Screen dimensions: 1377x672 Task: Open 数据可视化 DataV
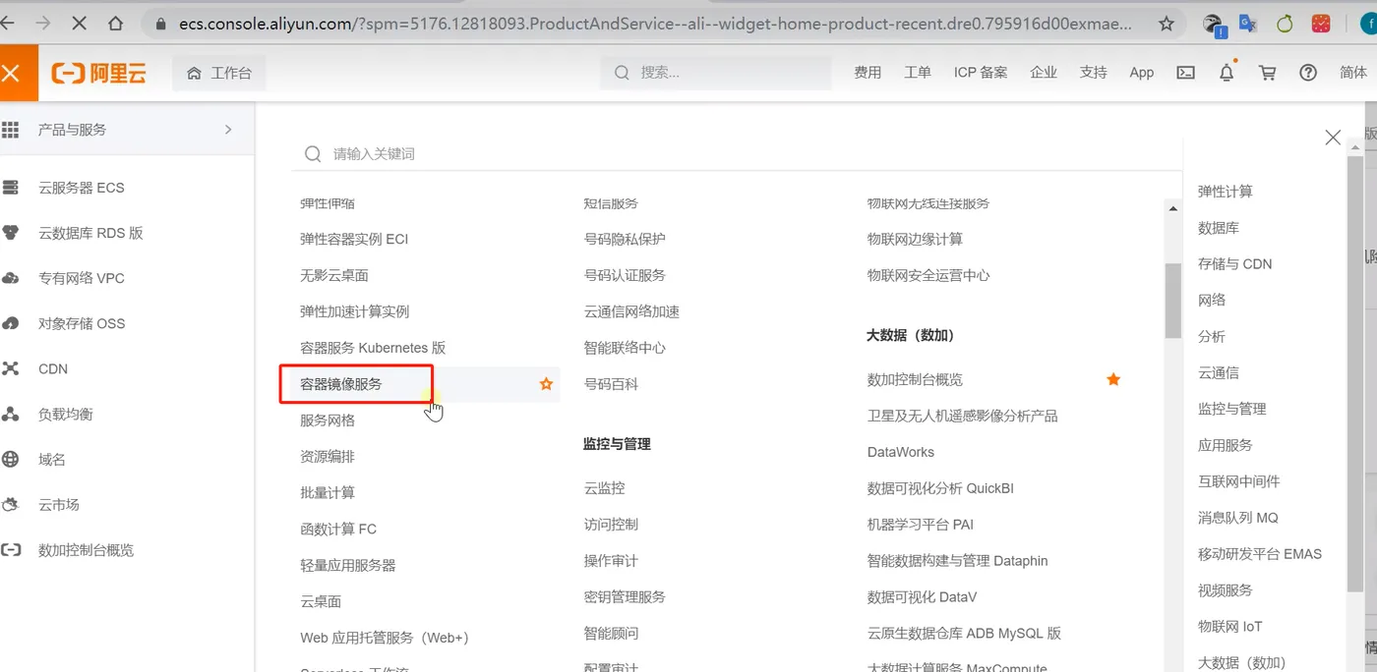point(923,597)
